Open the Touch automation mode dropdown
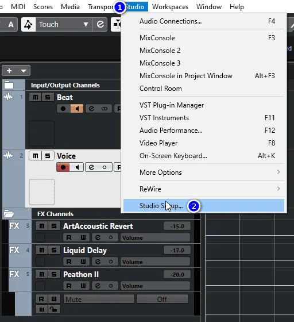Screen dimensions: 294x322 tap(64, 24)
